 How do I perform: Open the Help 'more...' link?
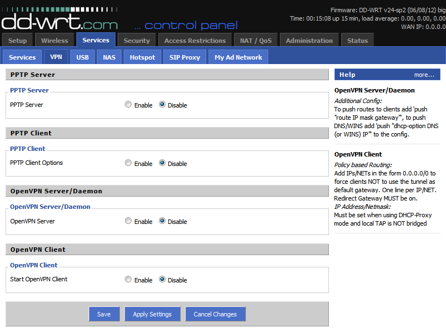(424, 75)
